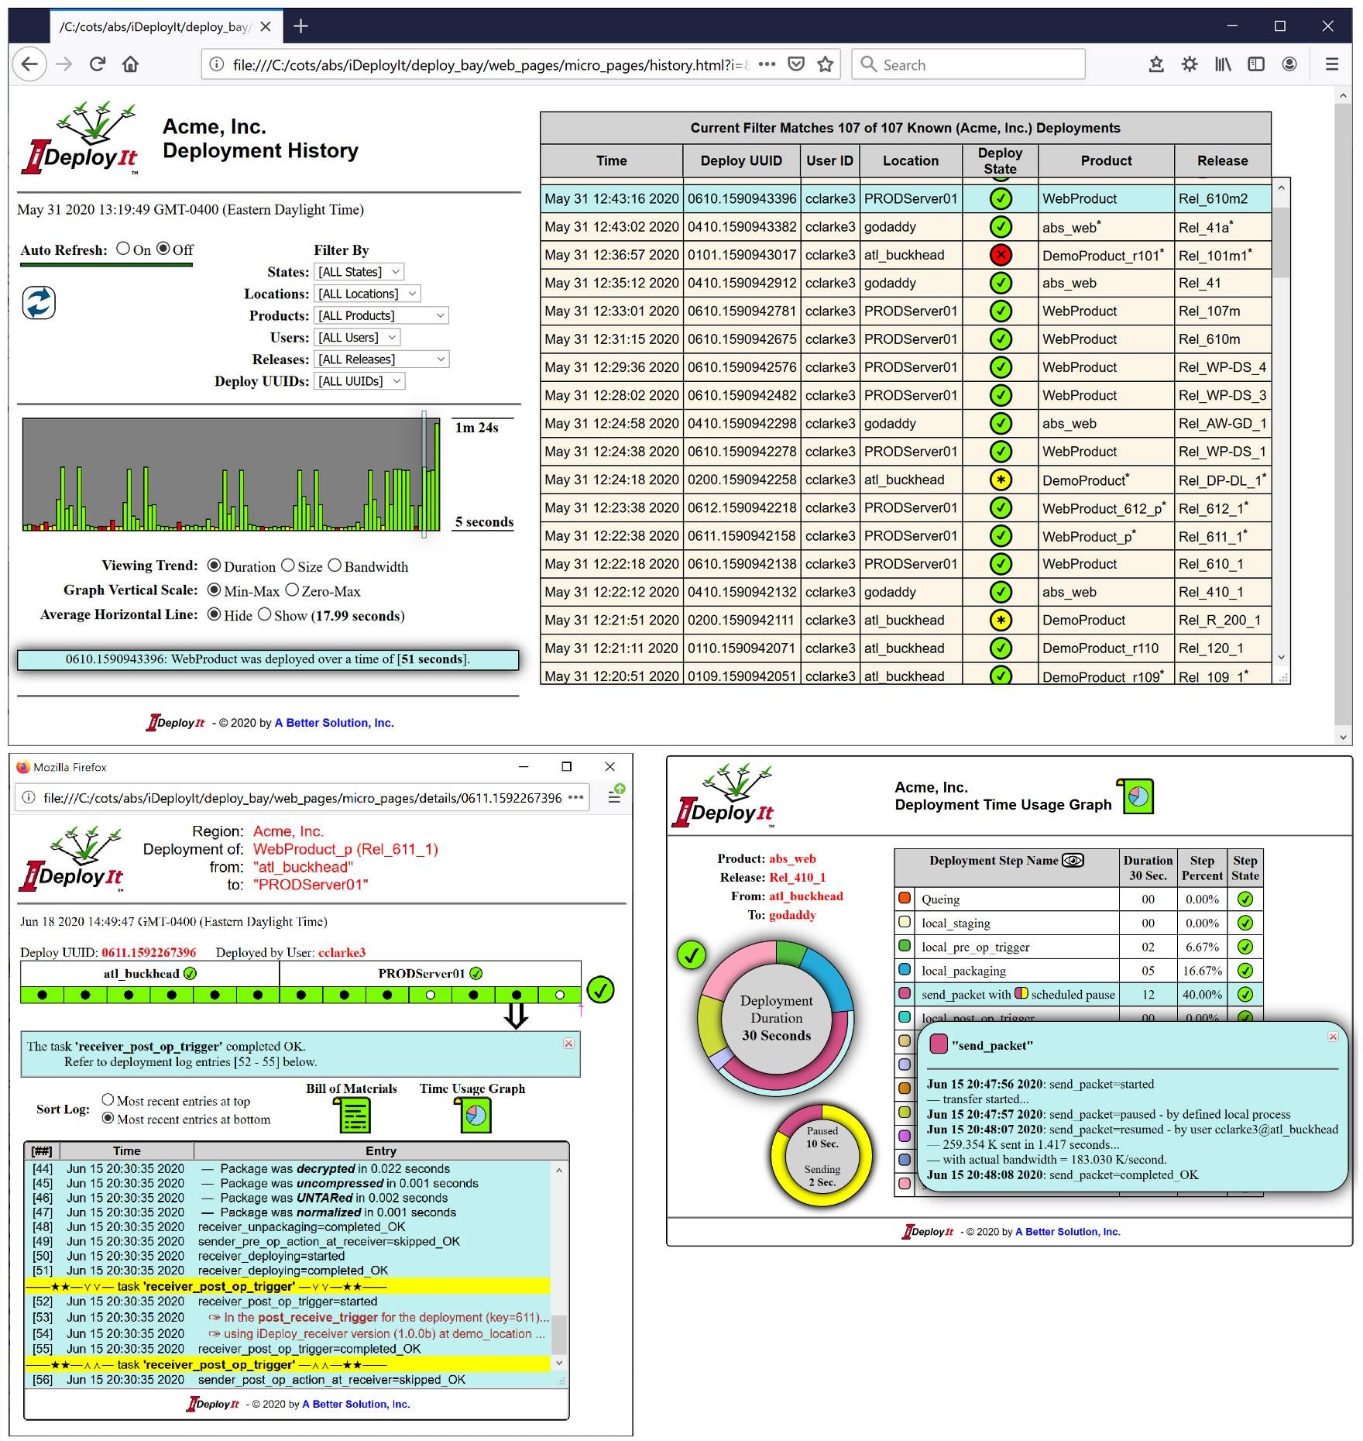Select Bandwidth as the Viewing Trend
This screenshot has width=1363, height=1441.
coord(335,566)
